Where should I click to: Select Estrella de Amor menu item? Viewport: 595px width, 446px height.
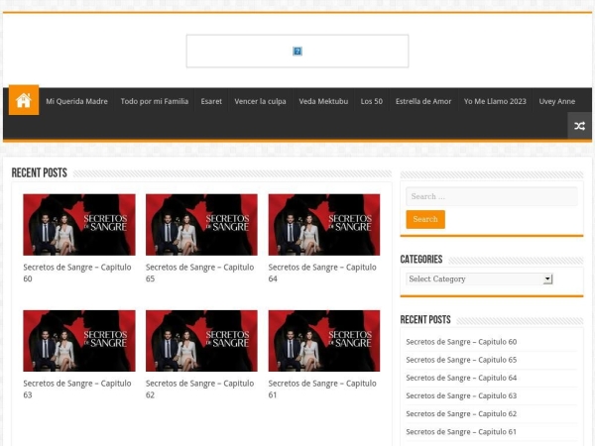(422, 101)
